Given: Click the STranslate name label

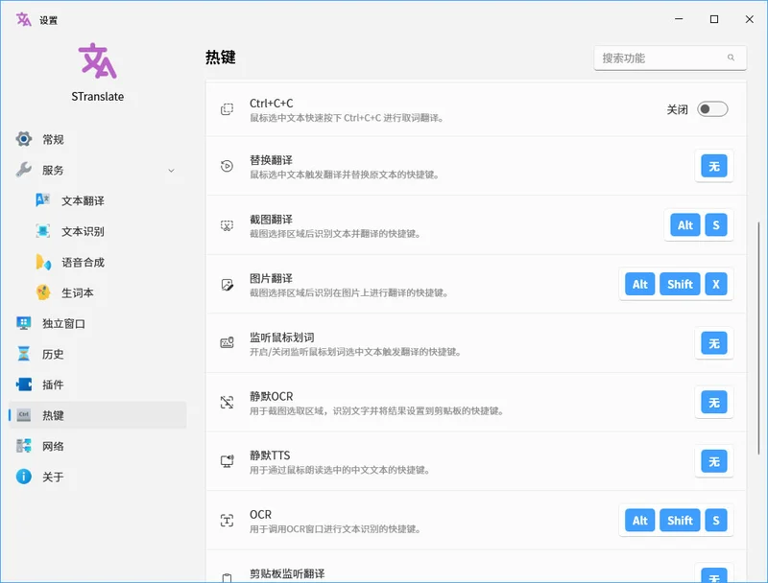Looking at the screenshot, I should pyautogui.click(x=98, y=96).
